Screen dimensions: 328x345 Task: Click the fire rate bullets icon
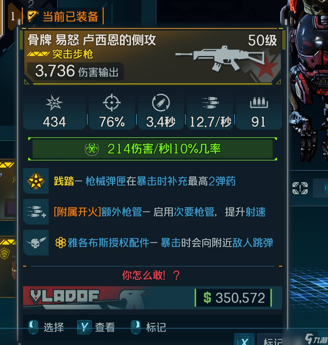coord(210,103)
